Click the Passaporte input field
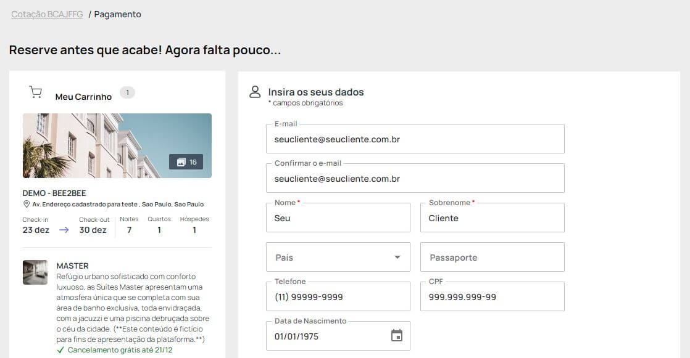The width and height of the screenshot is (690, 358). coord(492,258)
